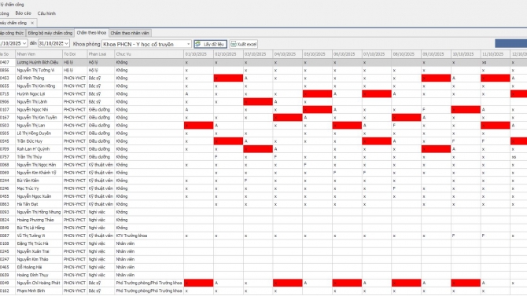Image resolution: width=527 pixels, height=296 pixels.
Task: Select employee name Hà Tấn Đạt
Action: [x=28, y=204]
